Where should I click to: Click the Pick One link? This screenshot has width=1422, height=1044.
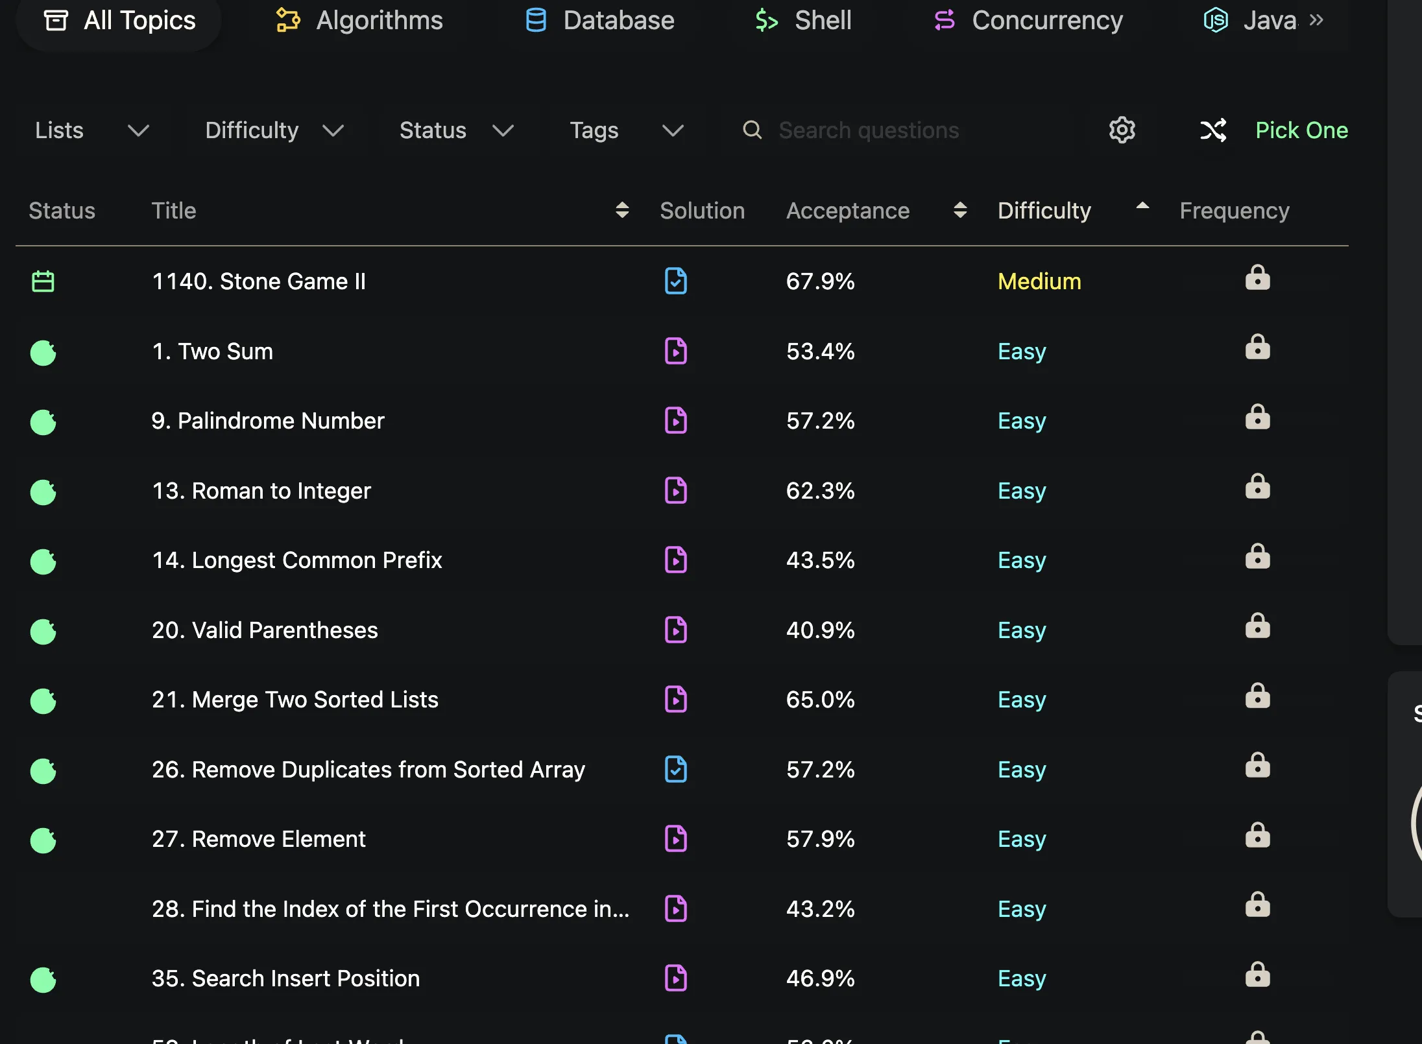click(x=1301, y=130)
